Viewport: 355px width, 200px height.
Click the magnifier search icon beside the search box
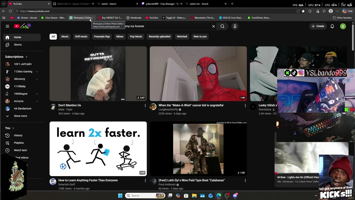[222, 26]
